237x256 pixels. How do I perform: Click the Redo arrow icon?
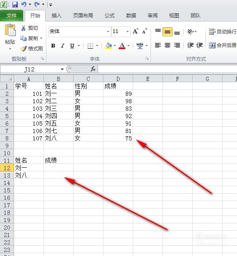point(37,5)
